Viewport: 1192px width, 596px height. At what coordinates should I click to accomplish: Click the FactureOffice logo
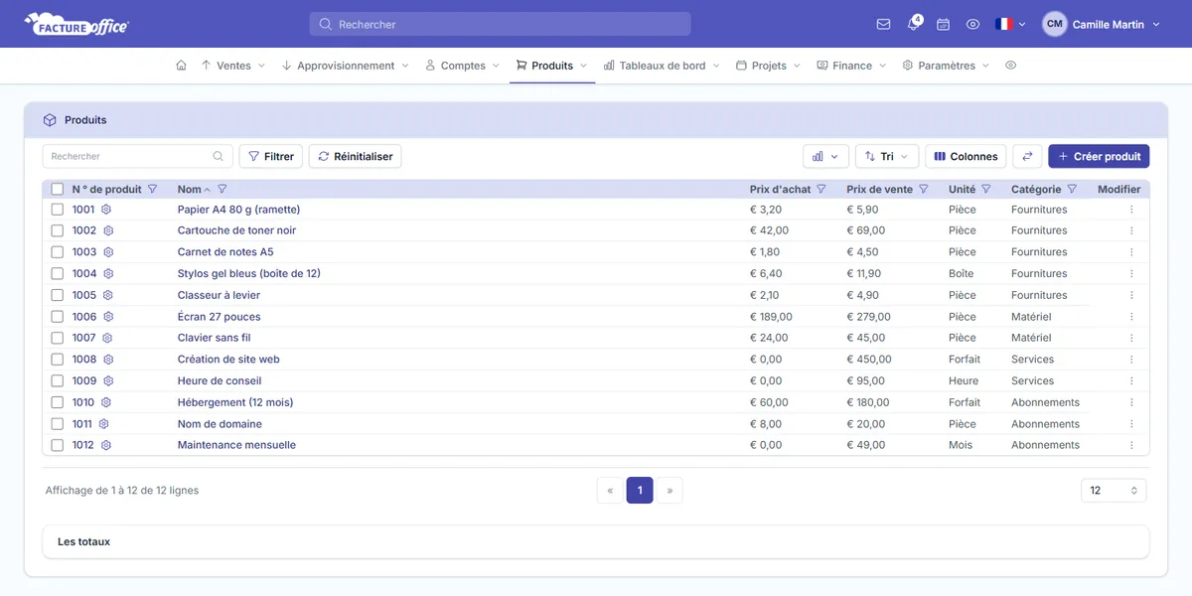pos(76,24)
